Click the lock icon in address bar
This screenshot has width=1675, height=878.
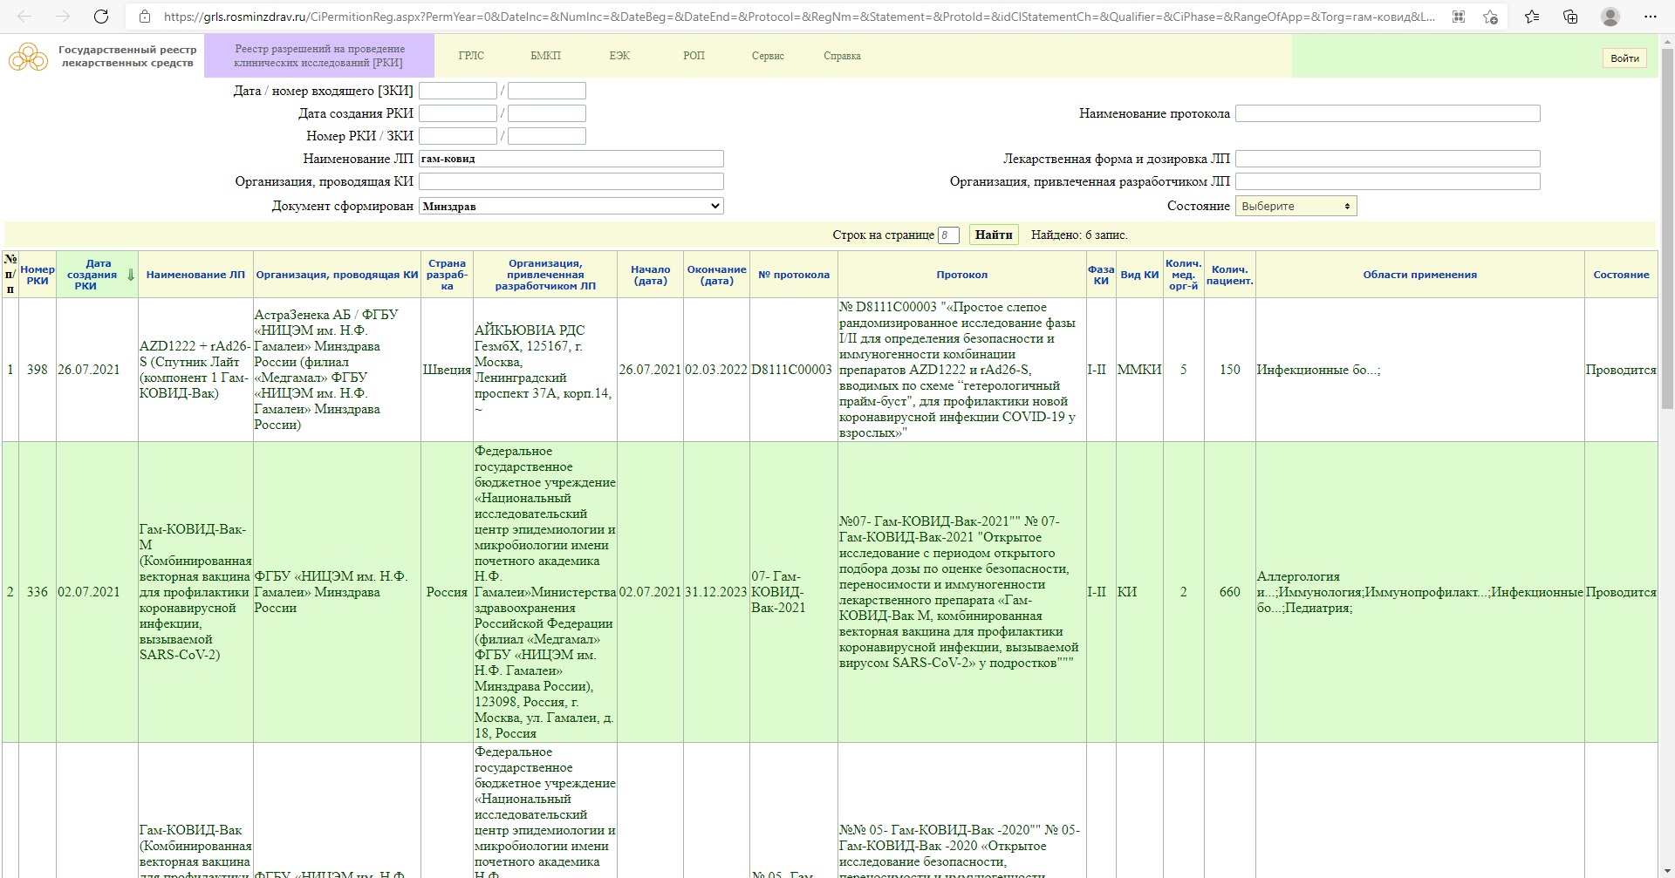[145, 17]
